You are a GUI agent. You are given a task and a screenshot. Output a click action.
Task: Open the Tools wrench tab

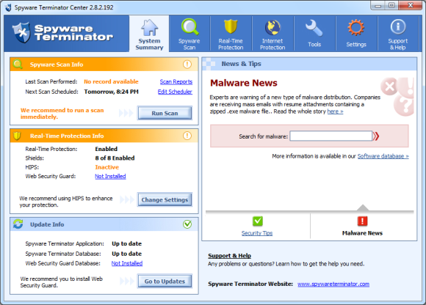tap(314, 34)
